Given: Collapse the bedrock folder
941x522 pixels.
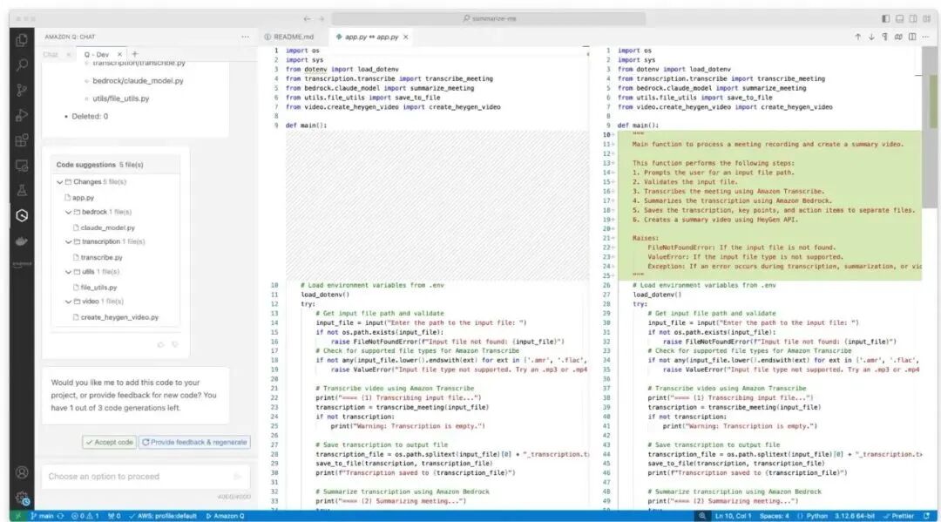Looking at the screenshot, I should pyautogui.click(x=69, y=212).
